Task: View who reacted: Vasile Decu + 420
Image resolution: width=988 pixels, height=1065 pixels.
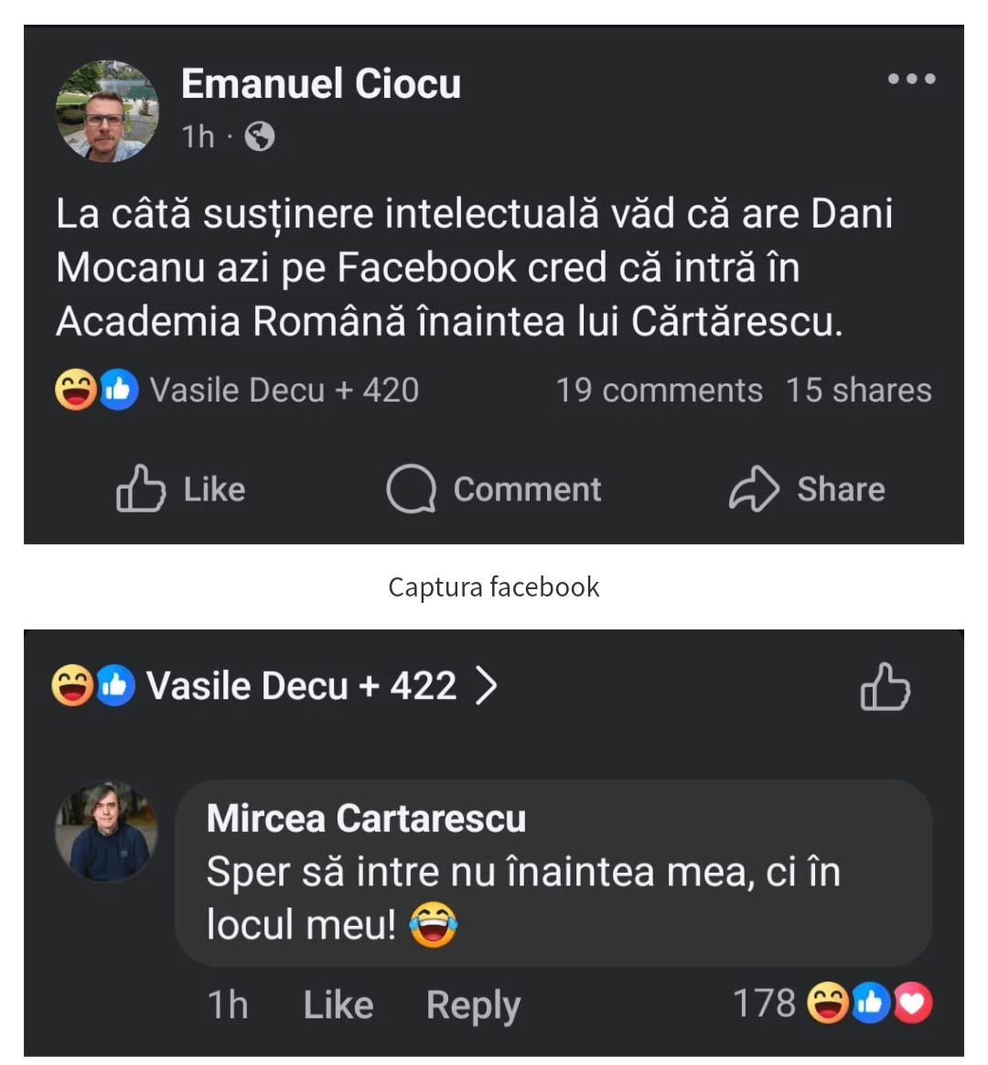Action: [x=284, y=391]
